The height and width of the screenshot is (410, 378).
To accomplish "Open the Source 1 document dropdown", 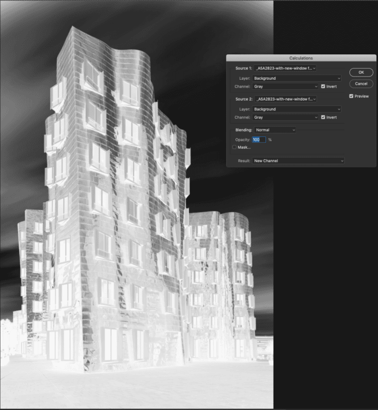I will pyautogui.click(x=285, y=68).
